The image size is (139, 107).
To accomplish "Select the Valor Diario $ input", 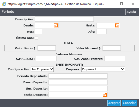I will pyautogui.click(x=47, y=48).
